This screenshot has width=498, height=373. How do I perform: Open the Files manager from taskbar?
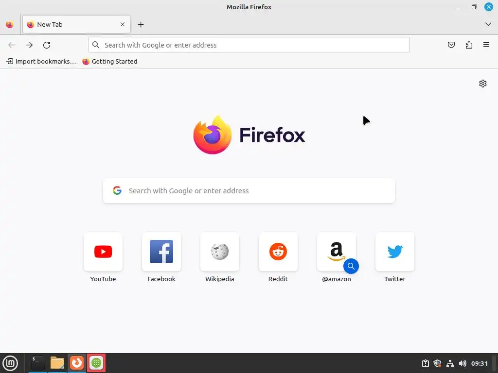tap(57, 363)
